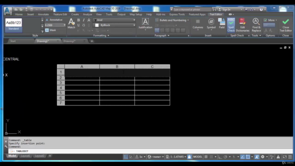Toggle bold formatting

[78, 20]
